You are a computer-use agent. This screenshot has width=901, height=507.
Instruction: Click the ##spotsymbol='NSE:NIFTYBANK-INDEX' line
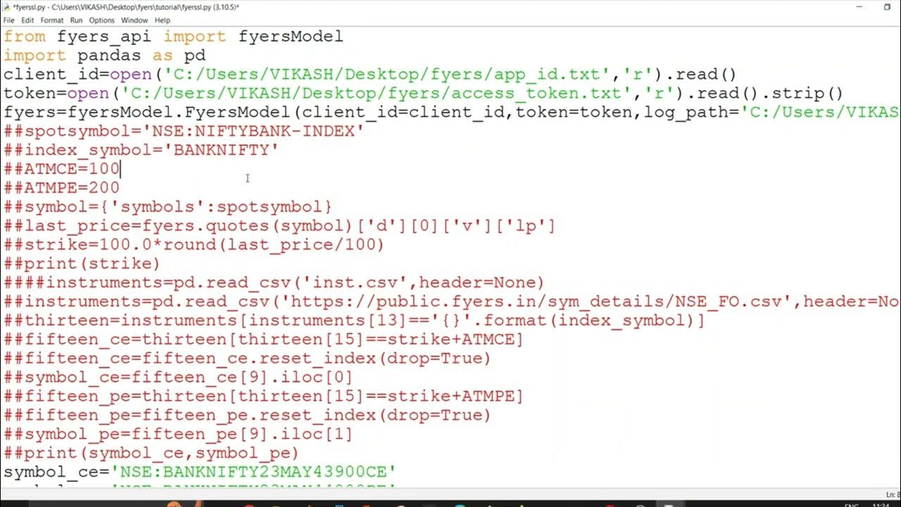184,132
